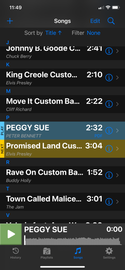Start playback with green play button
The image size is (125, 270).
pyautogui.click(x=11, y=234)
